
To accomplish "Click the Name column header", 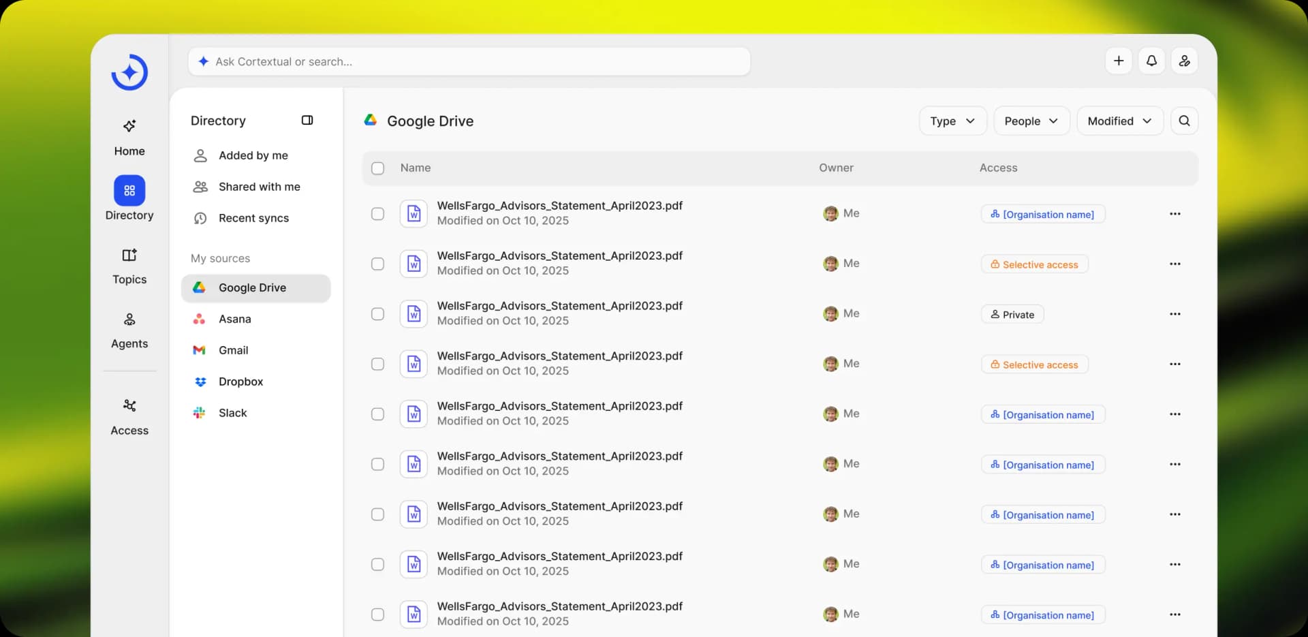I will point(416,168).
